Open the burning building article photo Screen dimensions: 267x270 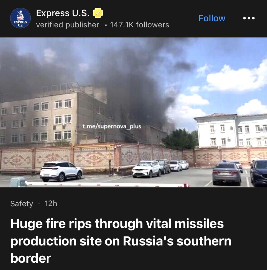point(133,112)
